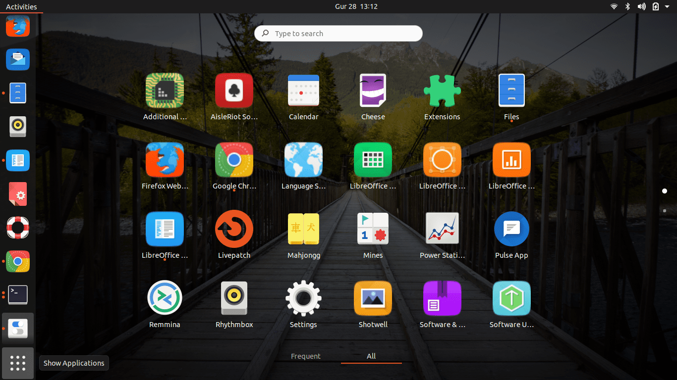Launch the Cheese webcam app
This screenshot has height=380, width=677.
tap(373, 91)
